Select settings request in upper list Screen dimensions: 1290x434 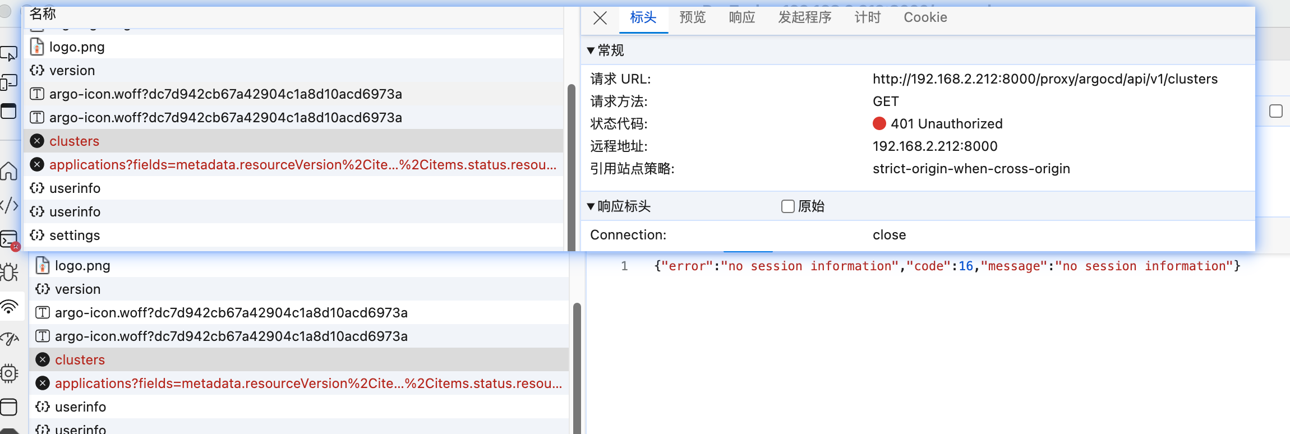(75, 236)
